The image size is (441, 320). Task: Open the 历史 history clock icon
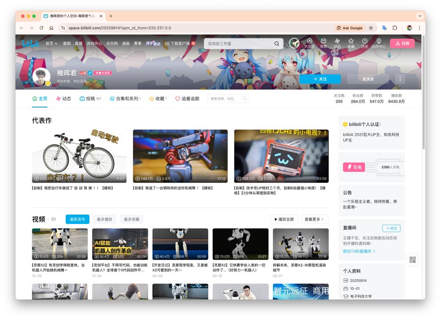coord(365,43)
